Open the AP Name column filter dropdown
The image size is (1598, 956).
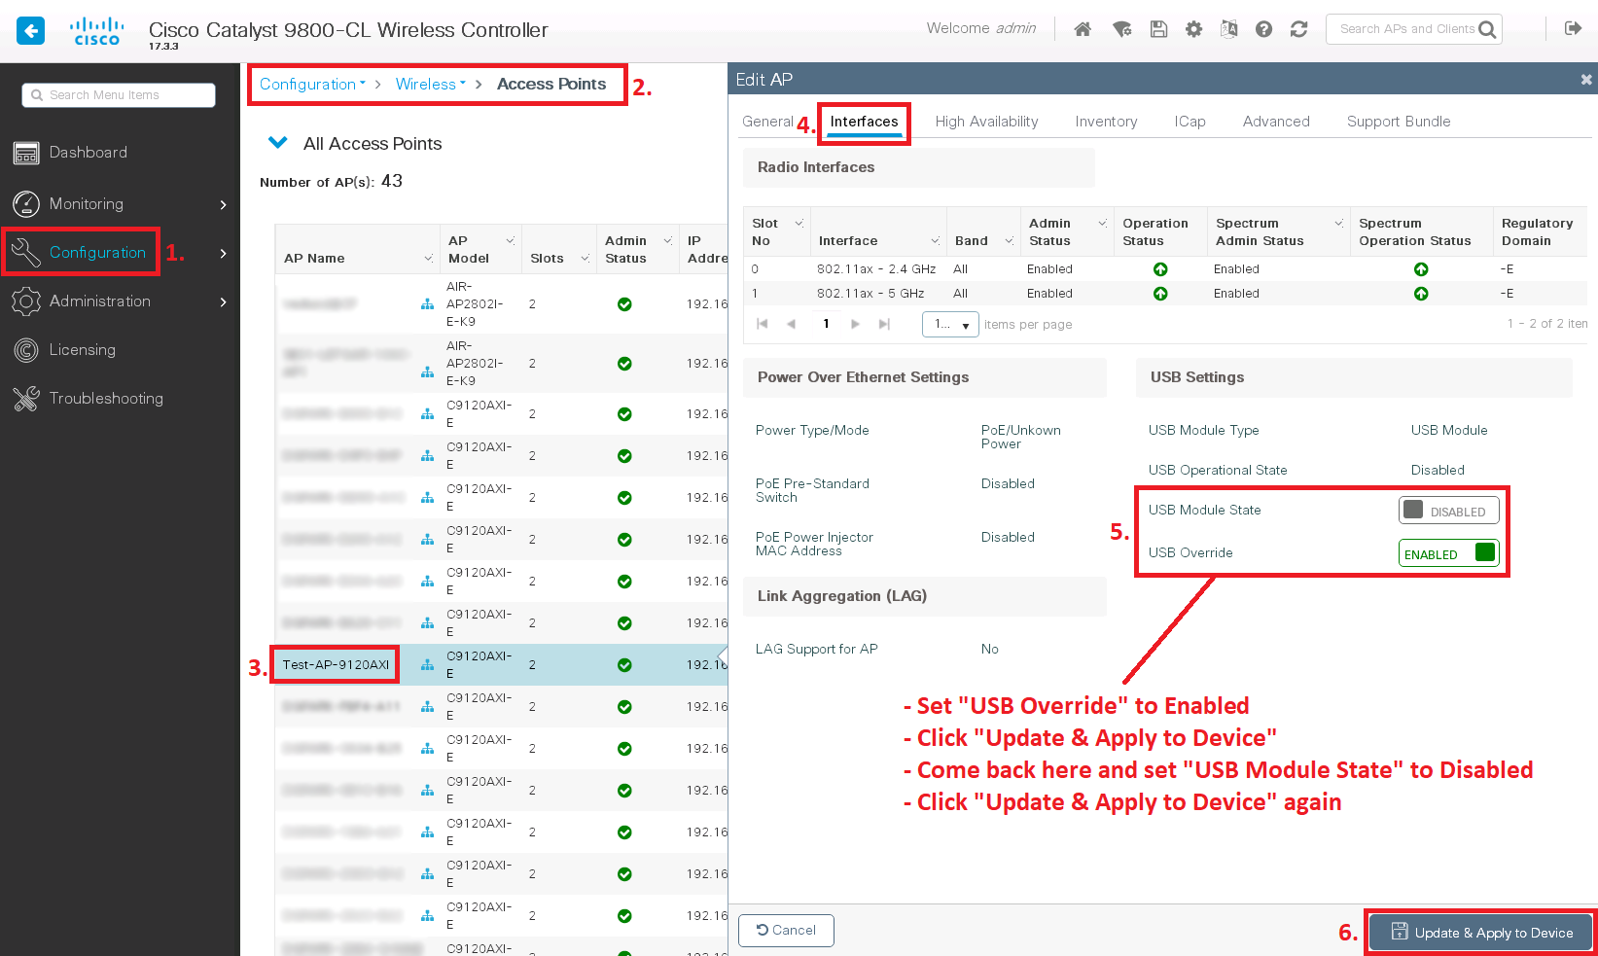click(428, 259)
